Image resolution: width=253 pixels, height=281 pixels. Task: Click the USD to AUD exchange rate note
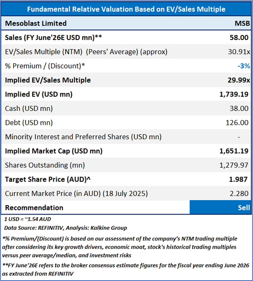tap(27, 219)
